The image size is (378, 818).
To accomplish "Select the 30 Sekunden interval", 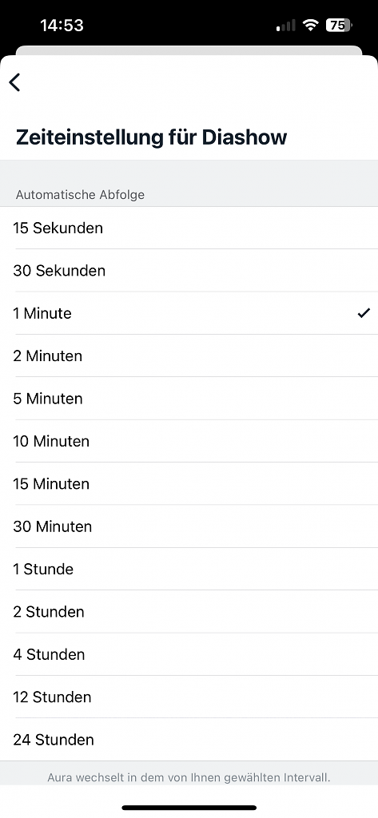I will point(189,271).
